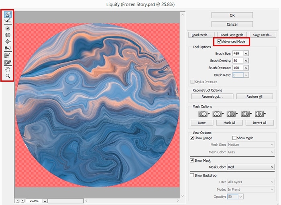This screenshot has width=281, height=205.
Task: Click the Brush Density value field
Action: click(x=238, y=61)
